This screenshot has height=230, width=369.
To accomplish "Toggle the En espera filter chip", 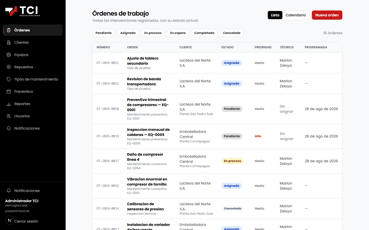I will (x=178, y=33).
